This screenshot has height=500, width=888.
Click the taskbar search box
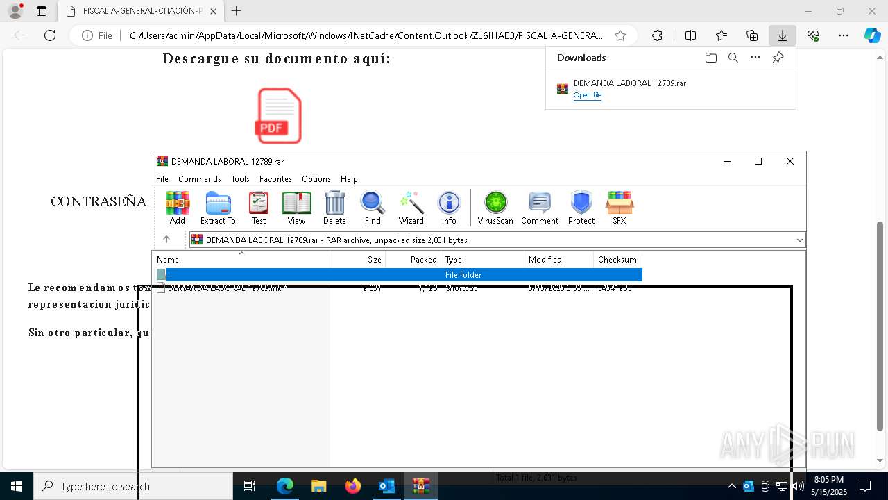click(133, 486)
